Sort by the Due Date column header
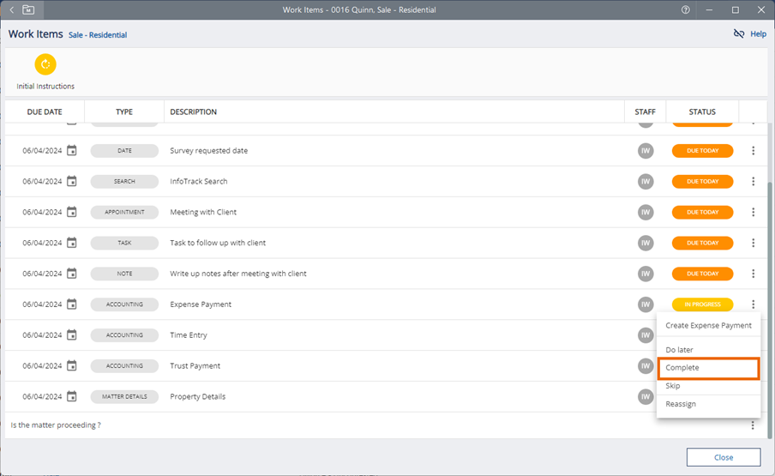The width and height of the screenshot is (775, 476). [x=45, y=111]
